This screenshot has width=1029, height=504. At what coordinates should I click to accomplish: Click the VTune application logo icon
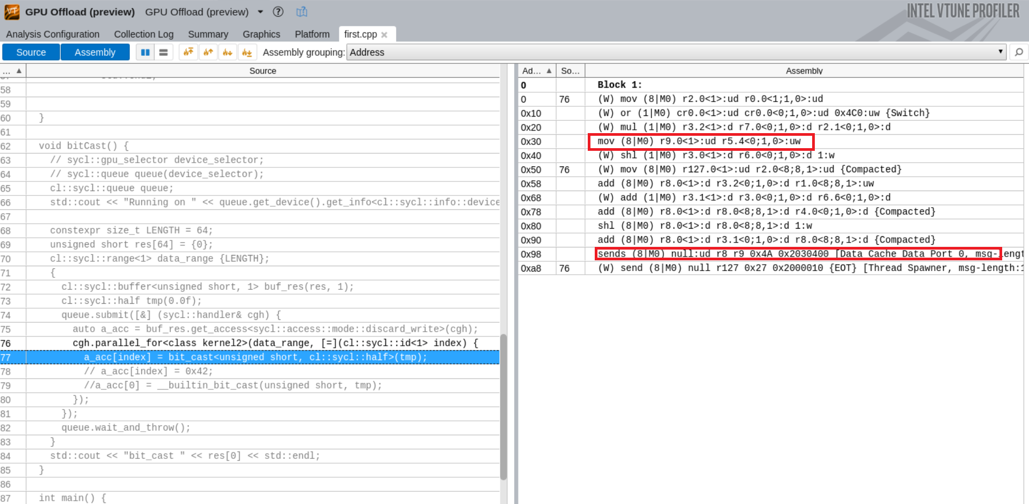12,12
